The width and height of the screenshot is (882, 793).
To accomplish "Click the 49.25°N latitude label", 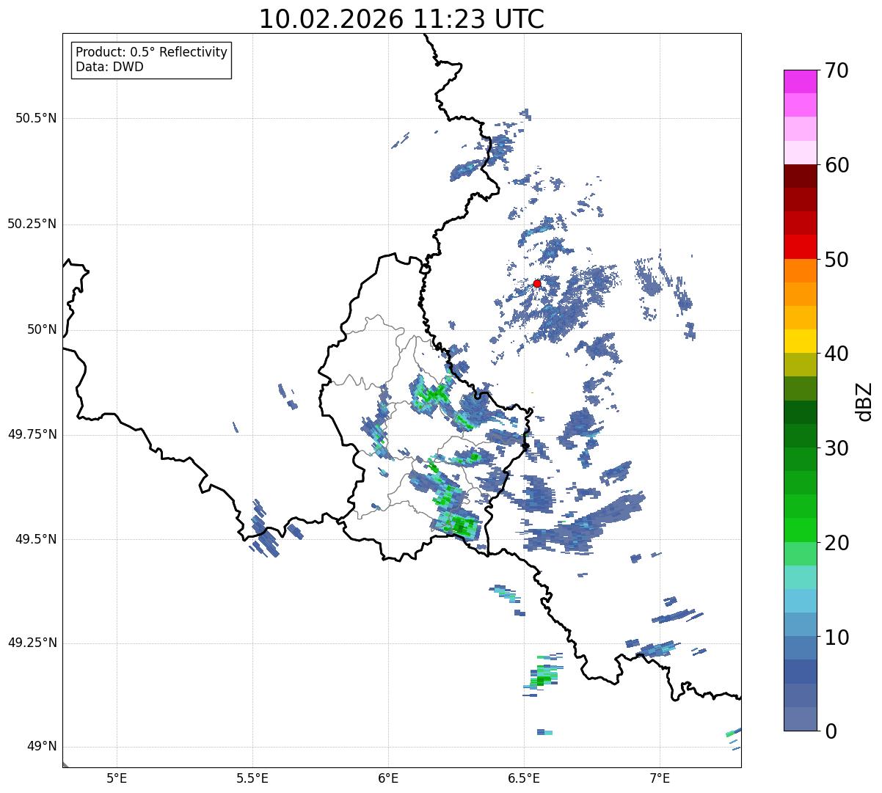I will point(32,643).
